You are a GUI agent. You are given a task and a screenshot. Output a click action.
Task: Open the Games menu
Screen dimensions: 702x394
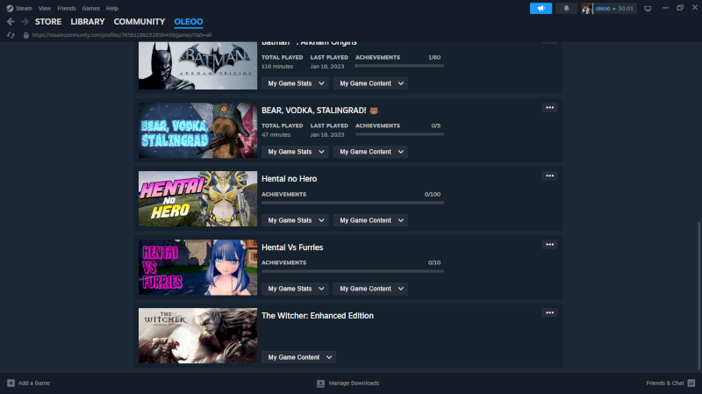click(91, 8)
